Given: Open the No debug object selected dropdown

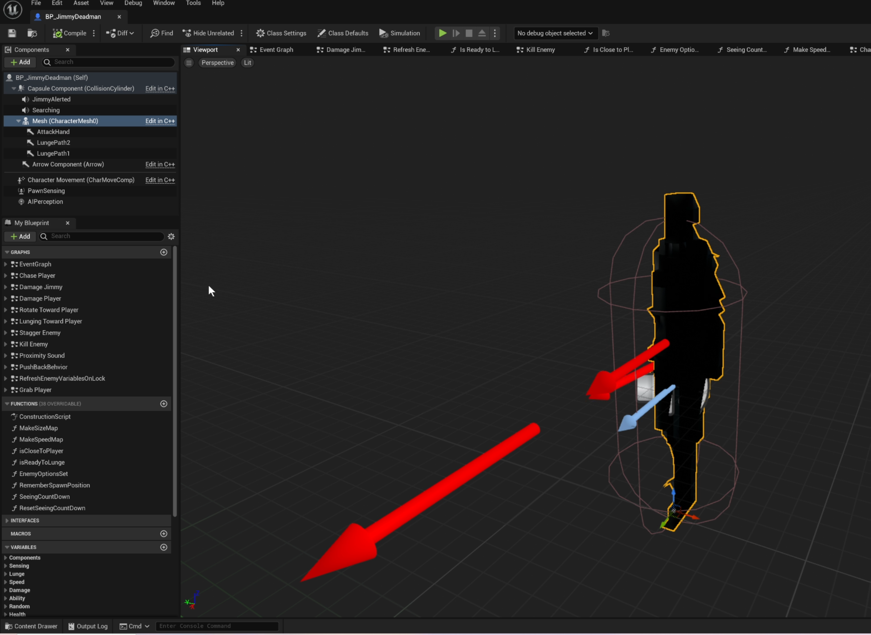Looking at the screenshot, I should (554, 33).
